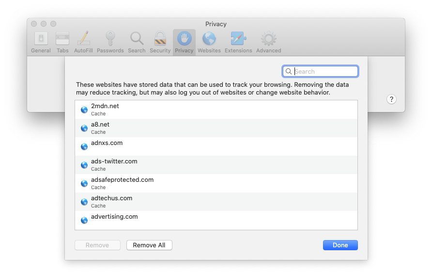Focus the website data Search field
This screenshot has height=273, width=432.
tap(320, 71)
